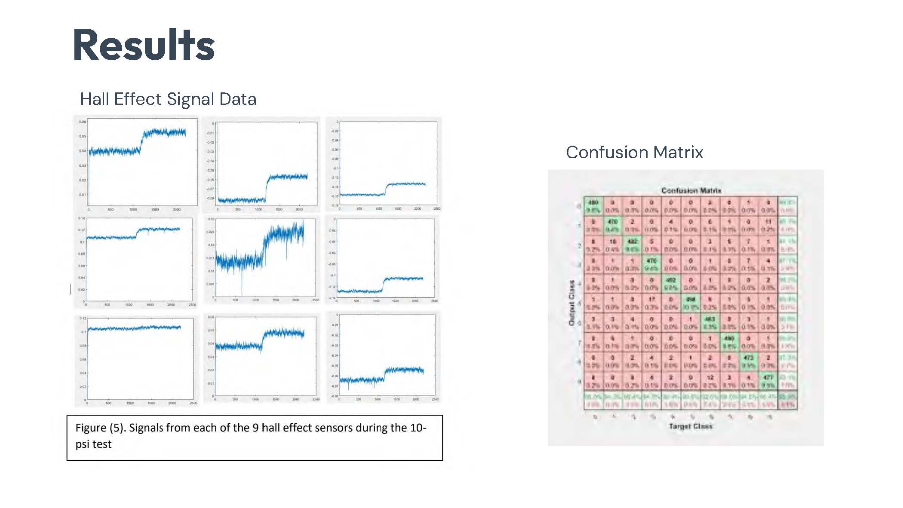The height and width of the screenshot is (508, 903).
Task: Select the "Confusion Matrix" section heading
Action: [634, 152]
